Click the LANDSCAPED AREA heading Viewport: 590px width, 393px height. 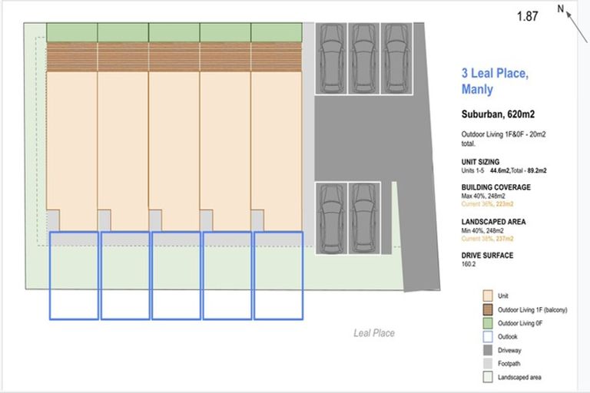click(x=492, y=221)
